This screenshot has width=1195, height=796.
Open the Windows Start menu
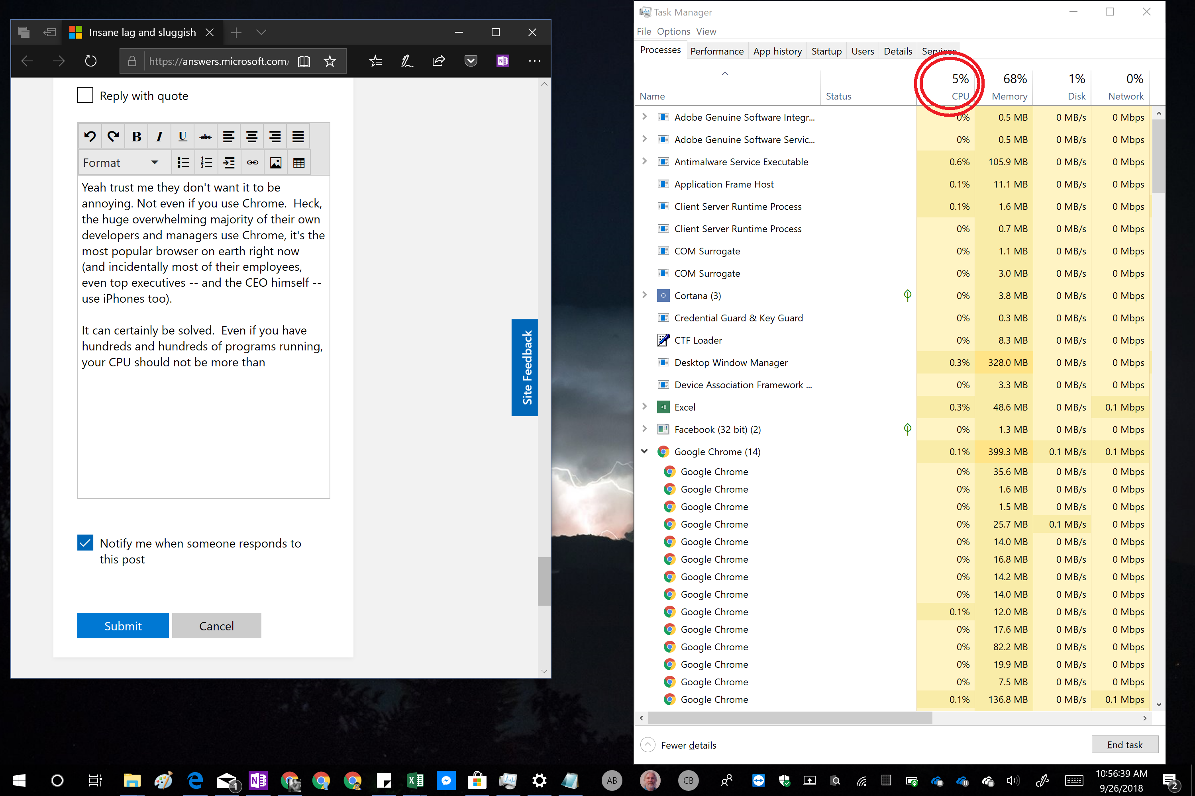tap(19, 780)
